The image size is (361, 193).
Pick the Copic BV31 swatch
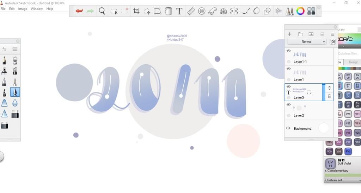click(x=348, y=86)
